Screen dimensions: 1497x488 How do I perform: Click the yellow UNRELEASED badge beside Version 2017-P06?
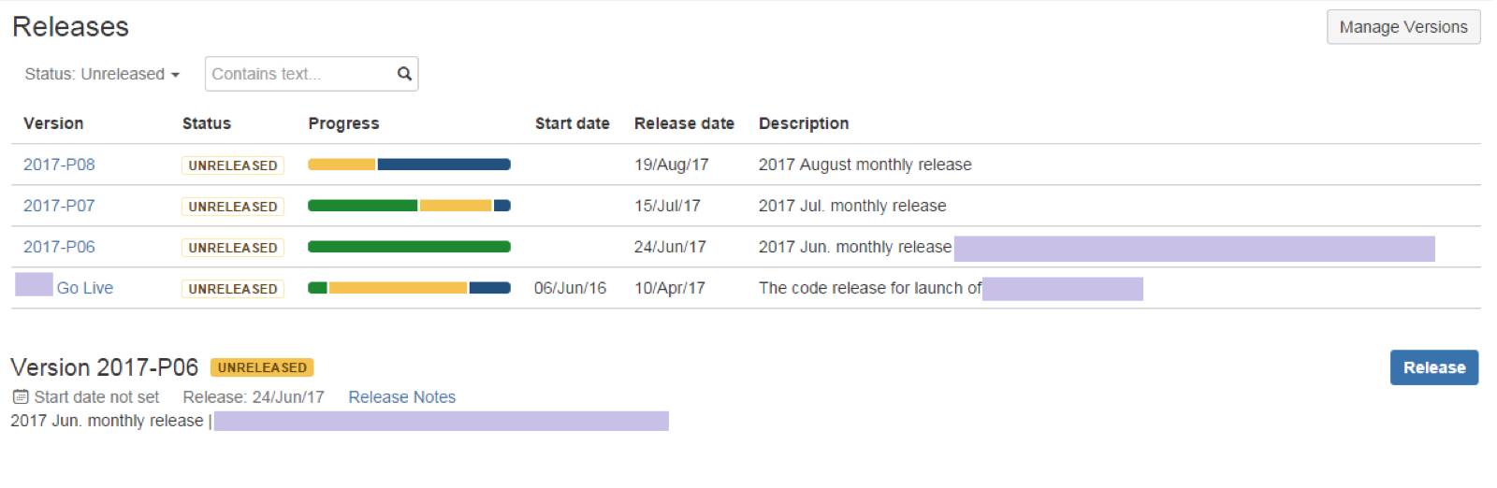click(x=262, y=367)
